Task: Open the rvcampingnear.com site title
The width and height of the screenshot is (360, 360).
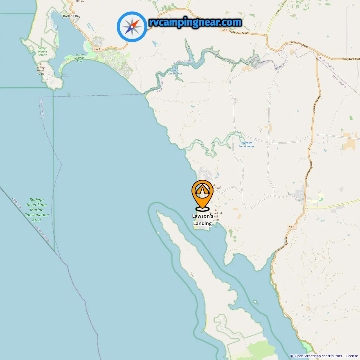Action: (x=195, y=22)
